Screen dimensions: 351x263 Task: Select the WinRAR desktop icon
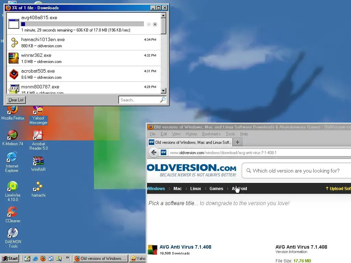coord(38,164)
